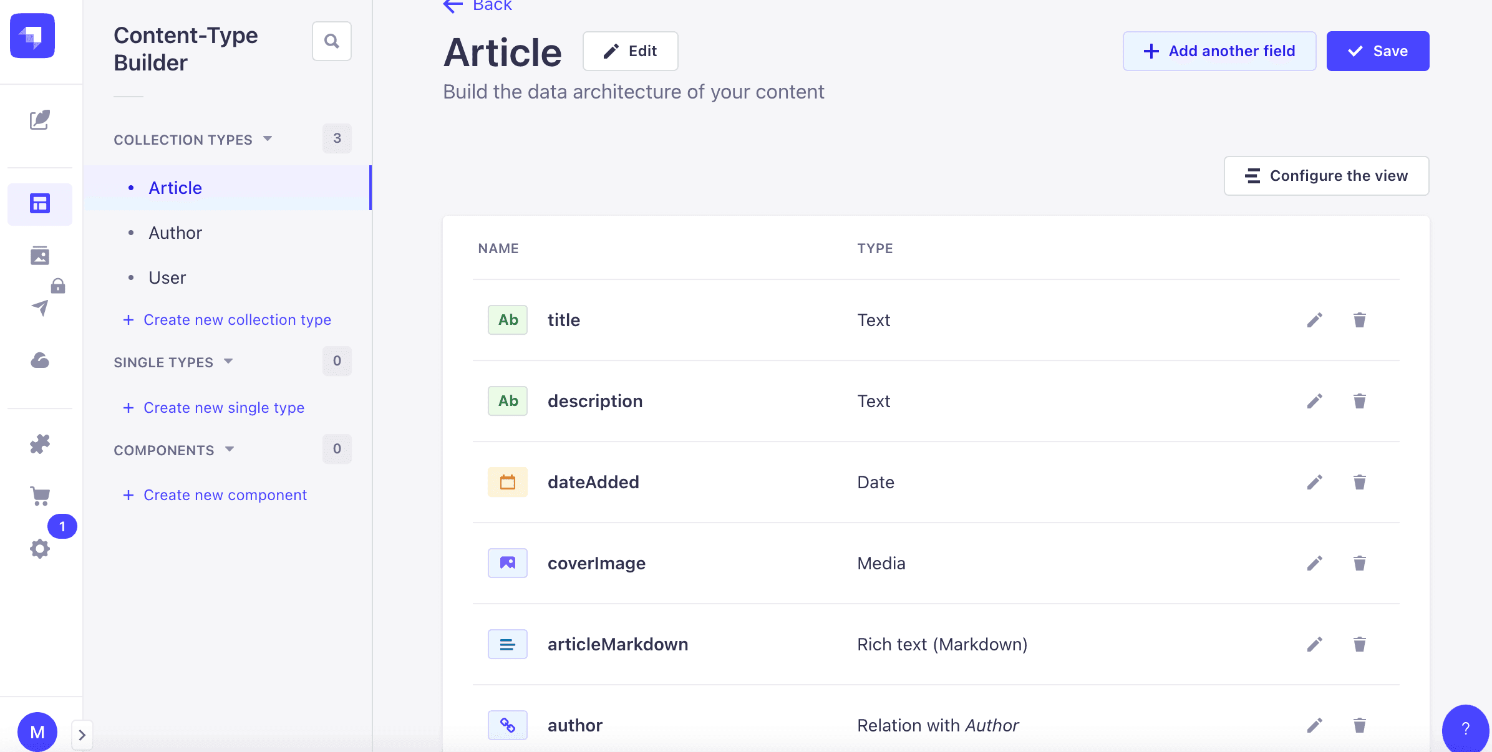This screenshot has width=1492, height=752.
Task: Click the rich text icon for articleMarkdown
Action: [x=508, y=644]
